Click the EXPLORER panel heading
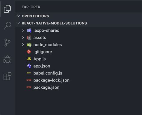The width and height of the screenshot is (142, 115). pos(31,7)
